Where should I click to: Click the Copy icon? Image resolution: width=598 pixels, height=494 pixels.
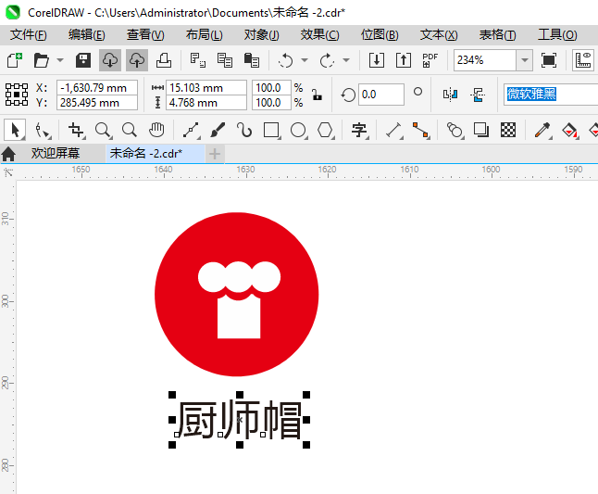tap(225, 60)
